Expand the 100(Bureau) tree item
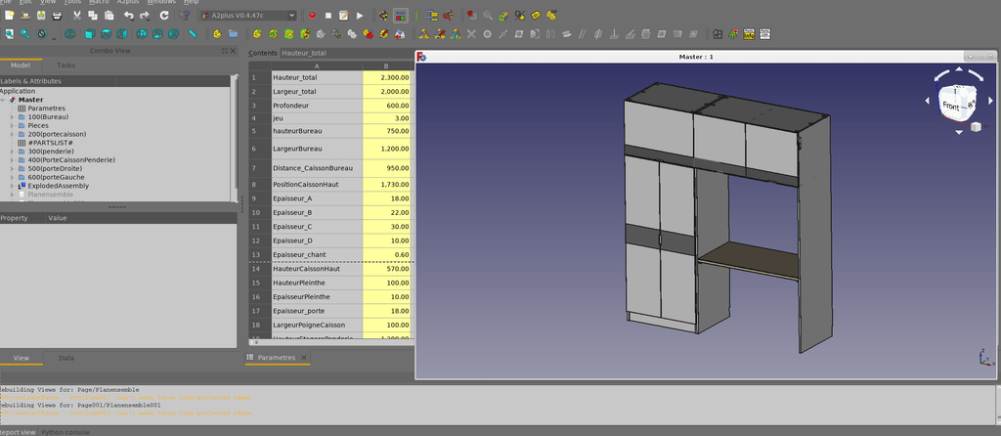Screen dimensions: 1001x436 (x=12, y=116)
